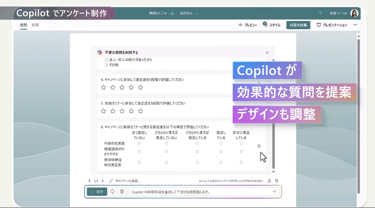Image resolution: width=375 pixels, height=208 pixels.
Task: Open the スタイル style options
Action: [272, 25]
